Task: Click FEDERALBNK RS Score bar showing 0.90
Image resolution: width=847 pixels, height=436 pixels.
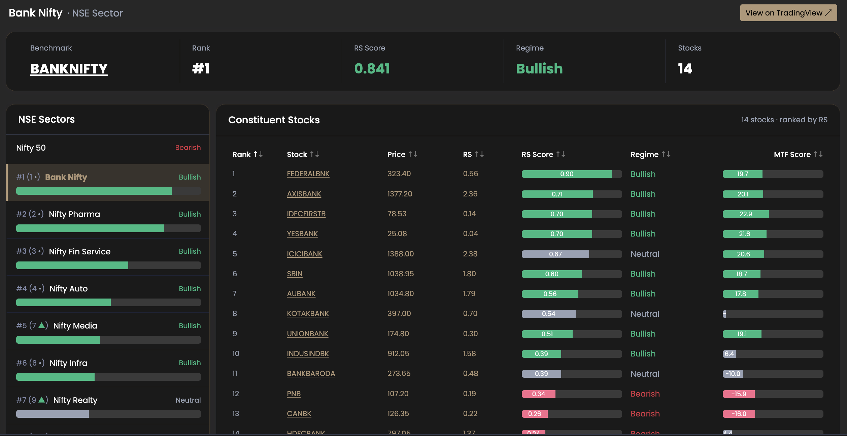Action: tap(572, 174)
